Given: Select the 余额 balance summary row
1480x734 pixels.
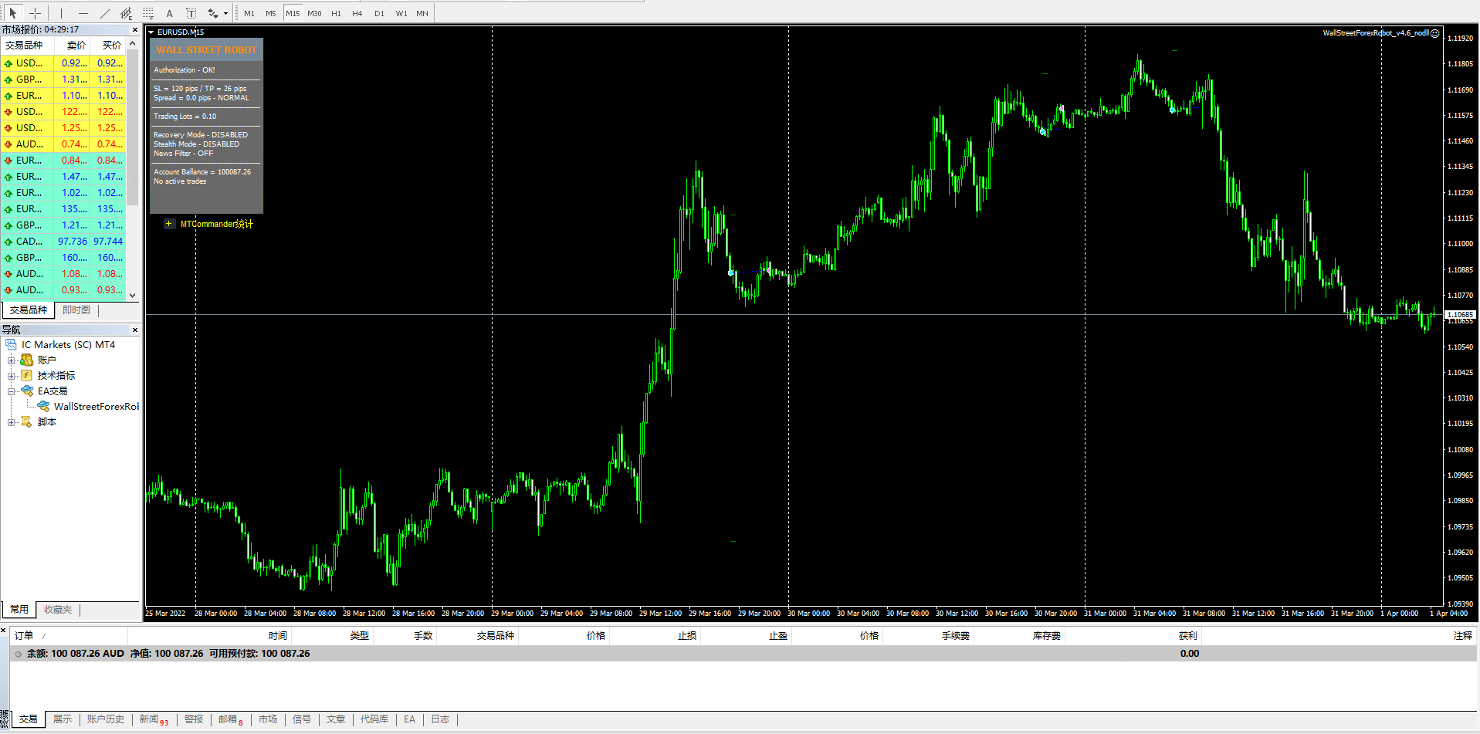Looking at the screenshot, I should (x=743, y=654).
